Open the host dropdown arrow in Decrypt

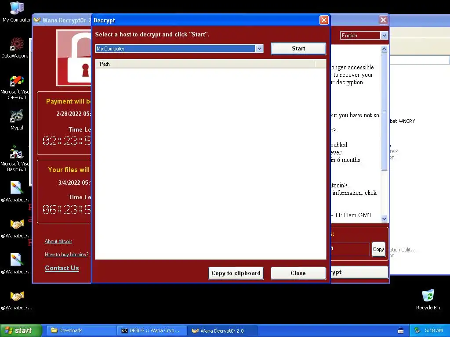click(259, 48)
